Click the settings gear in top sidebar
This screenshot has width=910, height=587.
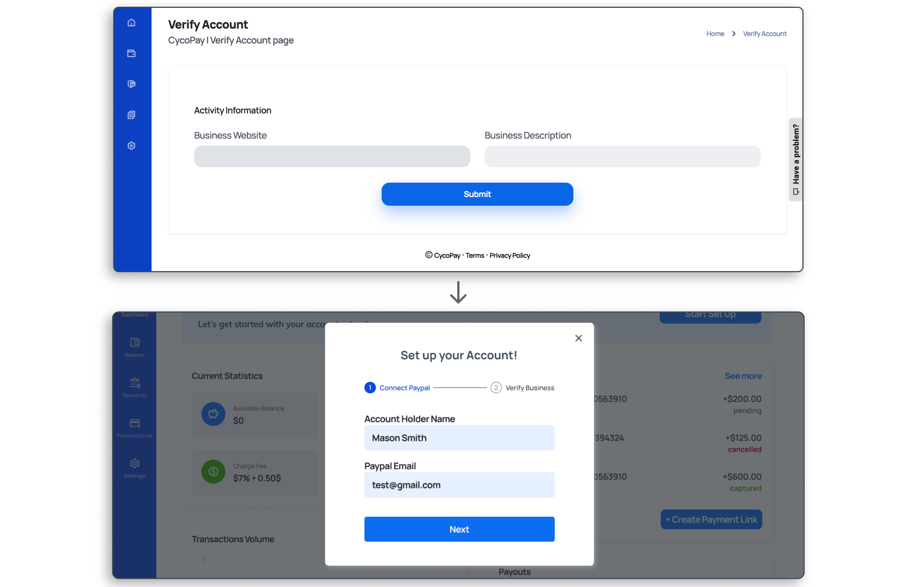pyautogui.click(x=131, y=146)
